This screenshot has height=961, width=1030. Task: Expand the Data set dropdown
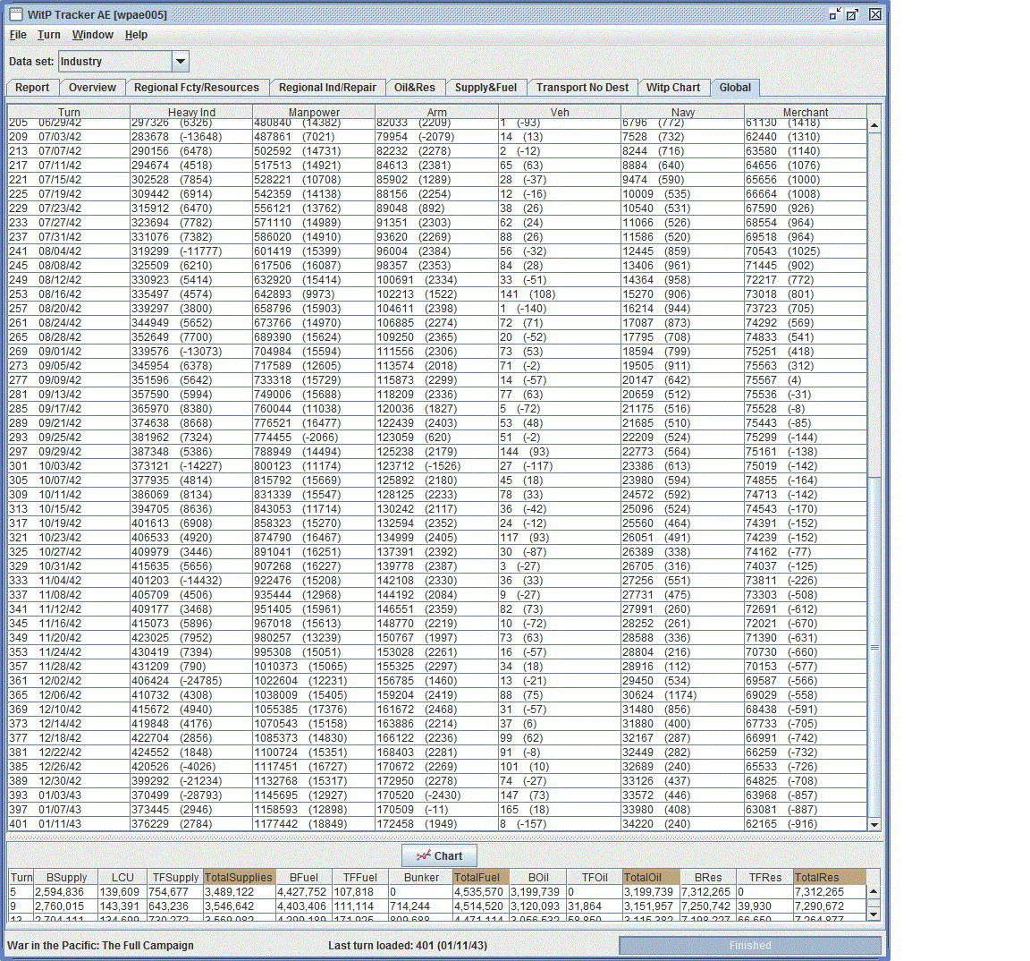(x=180, y=62)
